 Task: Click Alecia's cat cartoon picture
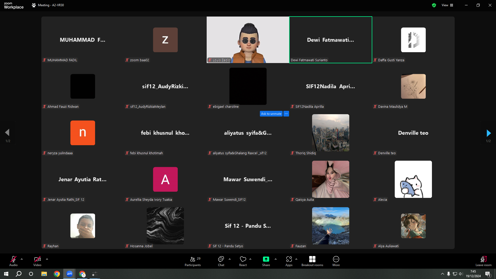point(413,179)
